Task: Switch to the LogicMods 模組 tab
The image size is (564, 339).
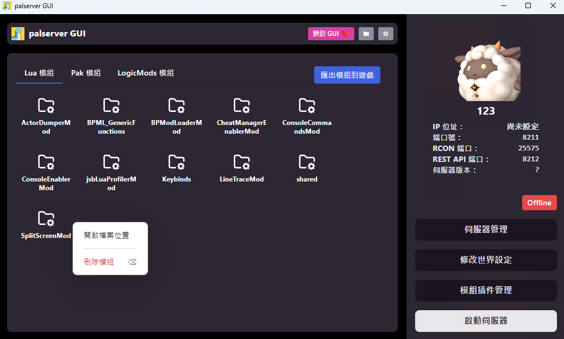Action: 146,73
